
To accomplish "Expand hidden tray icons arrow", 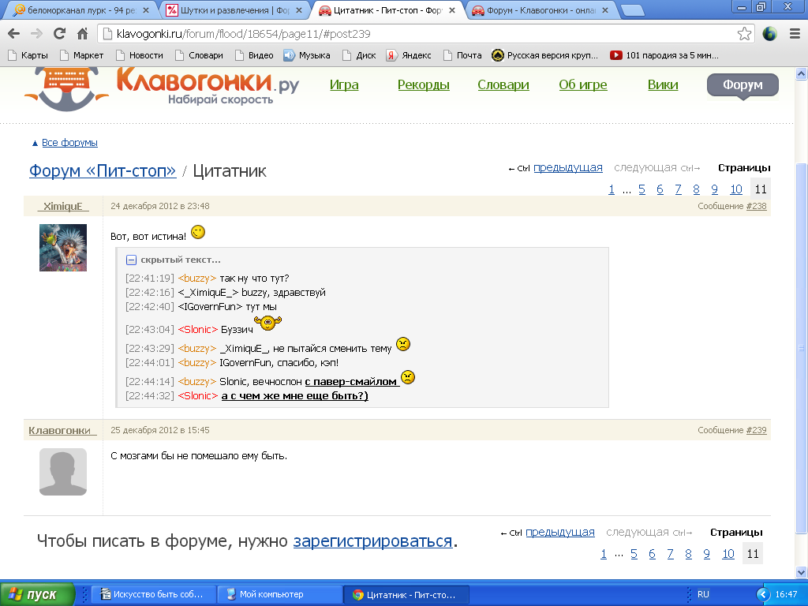I will (x=763, y=595).
